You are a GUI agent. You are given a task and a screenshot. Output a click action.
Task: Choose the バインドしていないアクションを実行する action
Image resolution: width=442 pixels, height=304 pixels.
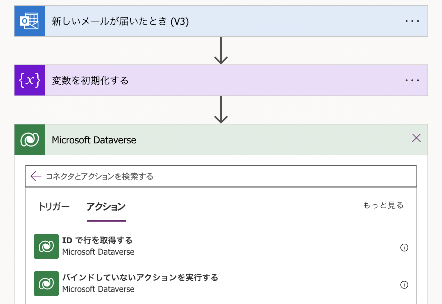(x=221, y=284)
